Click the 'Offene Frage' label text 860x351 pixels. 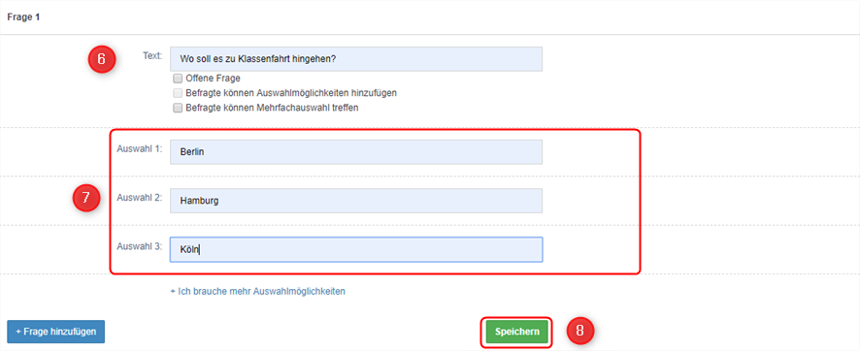click(x=213, y=79)
